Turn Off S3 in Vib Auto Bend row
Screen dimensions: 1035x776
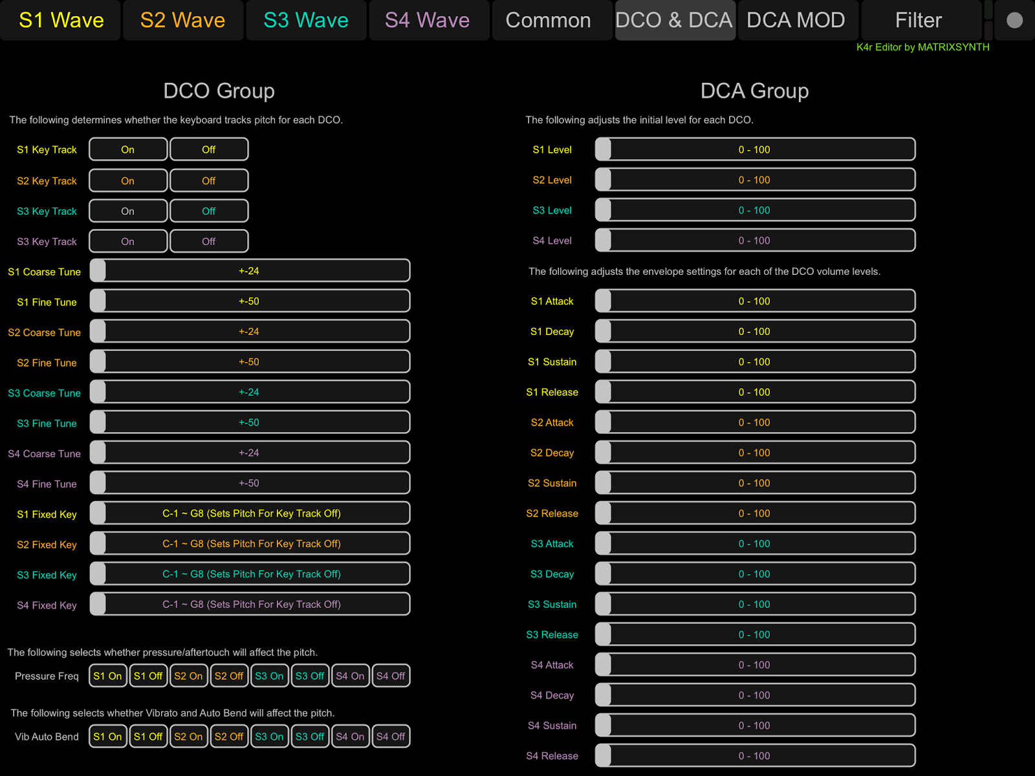click(x=310, y=736)
